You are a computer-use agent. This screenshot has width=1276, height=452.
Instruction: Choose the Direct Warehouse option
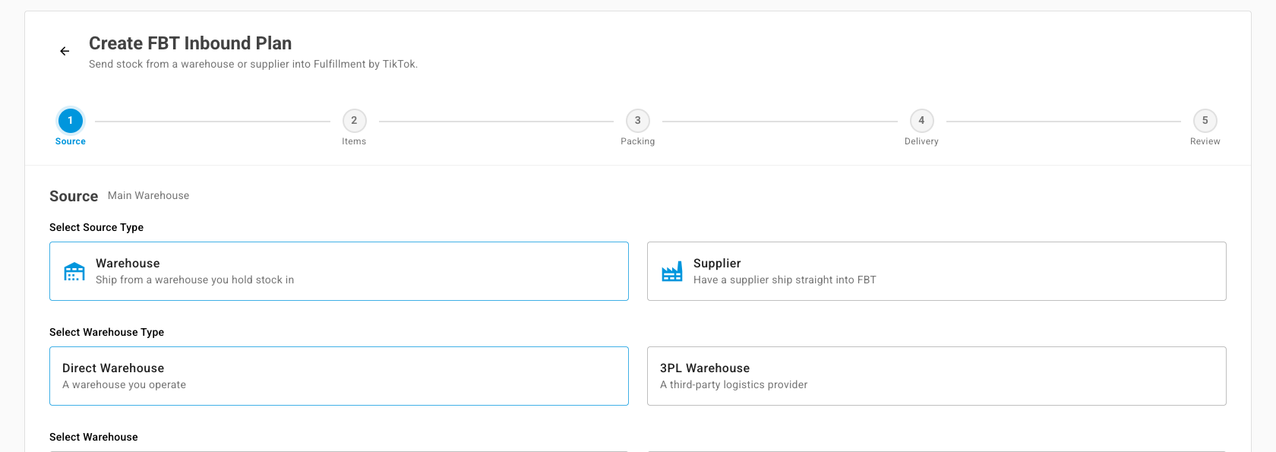[x=339, y=376]
